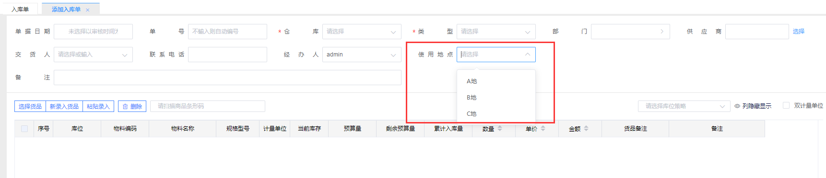
Task: Click the 选择 supplier link
Action: coord(799,32)
